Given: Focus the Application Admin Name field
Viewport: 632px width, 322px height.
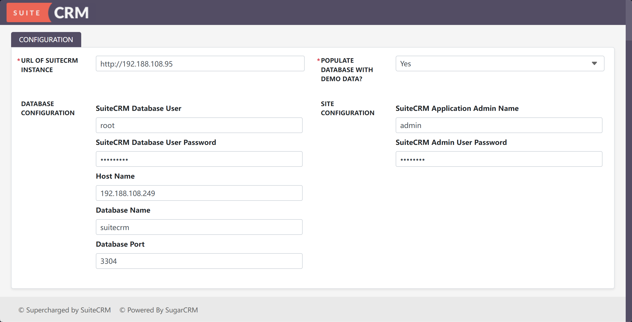Looking at the screenshot, I should pos(499,125).
